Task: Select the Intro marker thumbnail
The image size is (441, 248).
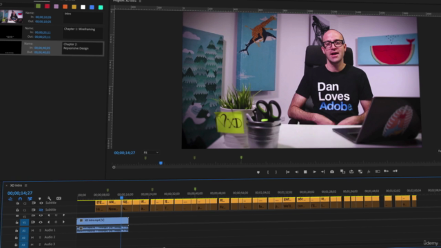Action: [12, 17]
